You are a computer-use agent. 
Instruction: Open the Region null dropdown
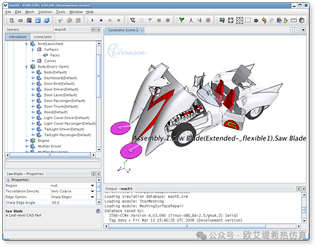pyautogui.click(x=92, y=186)
